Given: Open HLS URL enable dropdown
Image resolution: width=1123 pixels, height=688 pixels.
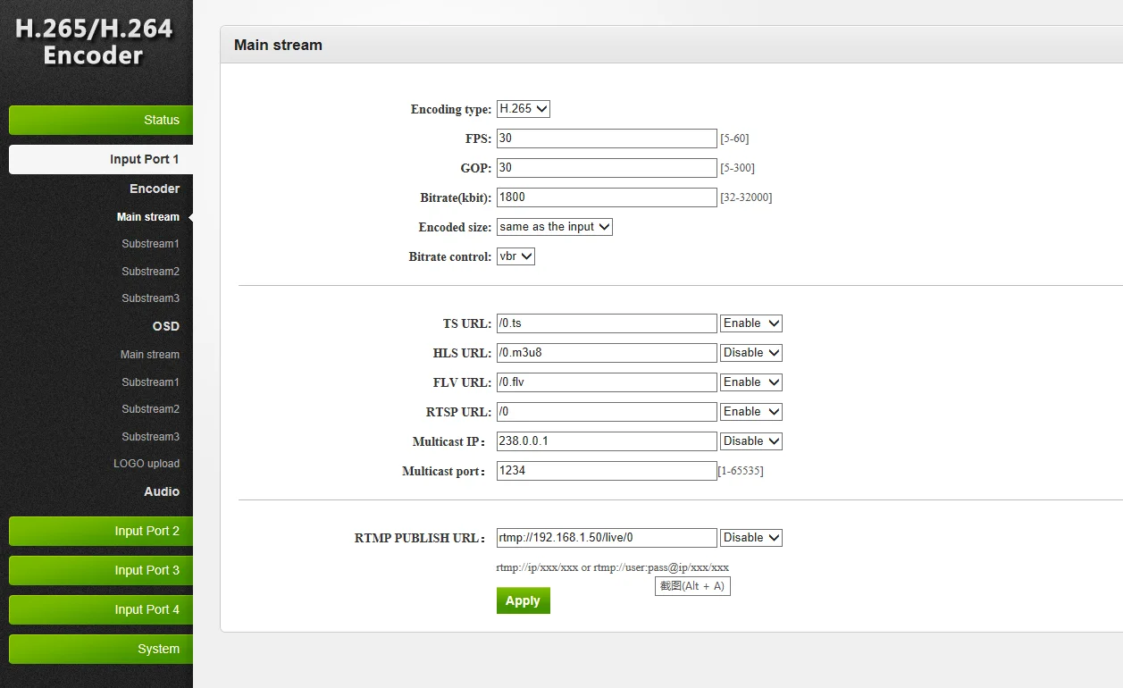Looking at the screenshot, I should pyautogui.click(x=751, y=353).
